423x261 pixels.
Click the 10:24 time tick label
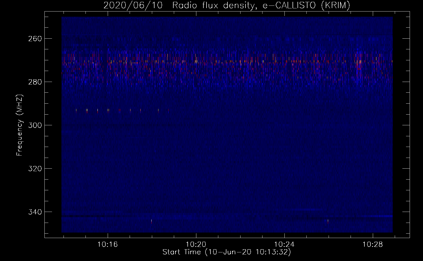(284, 245)
